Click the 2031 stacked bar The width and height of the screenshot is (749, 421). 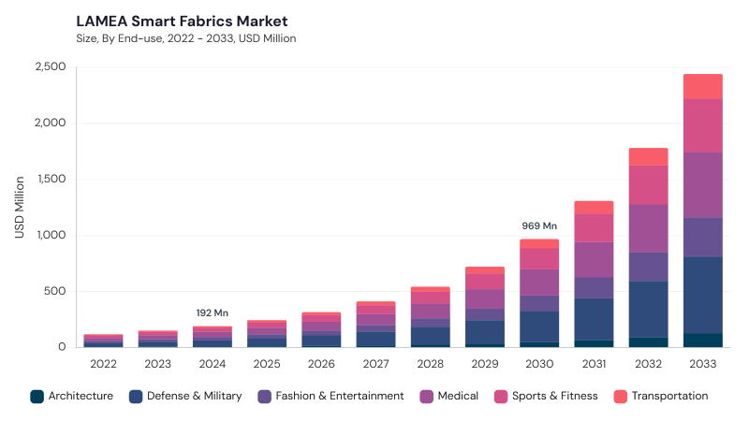click(594, 274)
